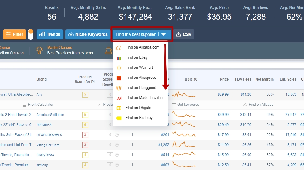
Task: Select Find on Aliexpress
Action: 140,78
